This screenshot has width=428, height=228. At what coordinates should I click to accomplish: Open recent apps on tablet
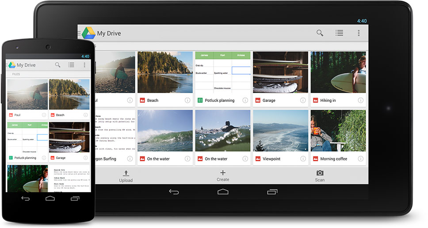pyautogui.click(x=272, y=192)
